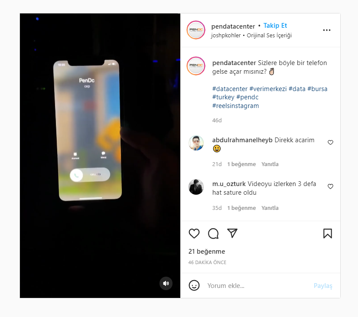Open comments via speech bubble icon
This screenshot has height=317, width=358.
[x=213, y=233]
